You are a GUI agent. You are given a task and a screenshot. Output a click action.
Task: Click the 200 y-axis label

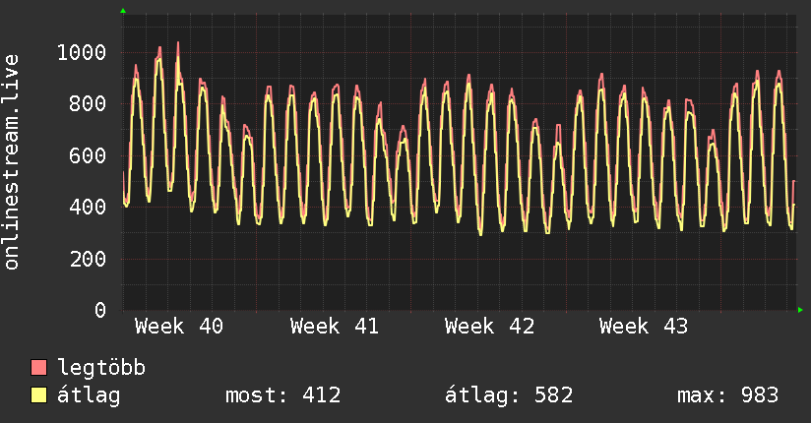[88, 259]
